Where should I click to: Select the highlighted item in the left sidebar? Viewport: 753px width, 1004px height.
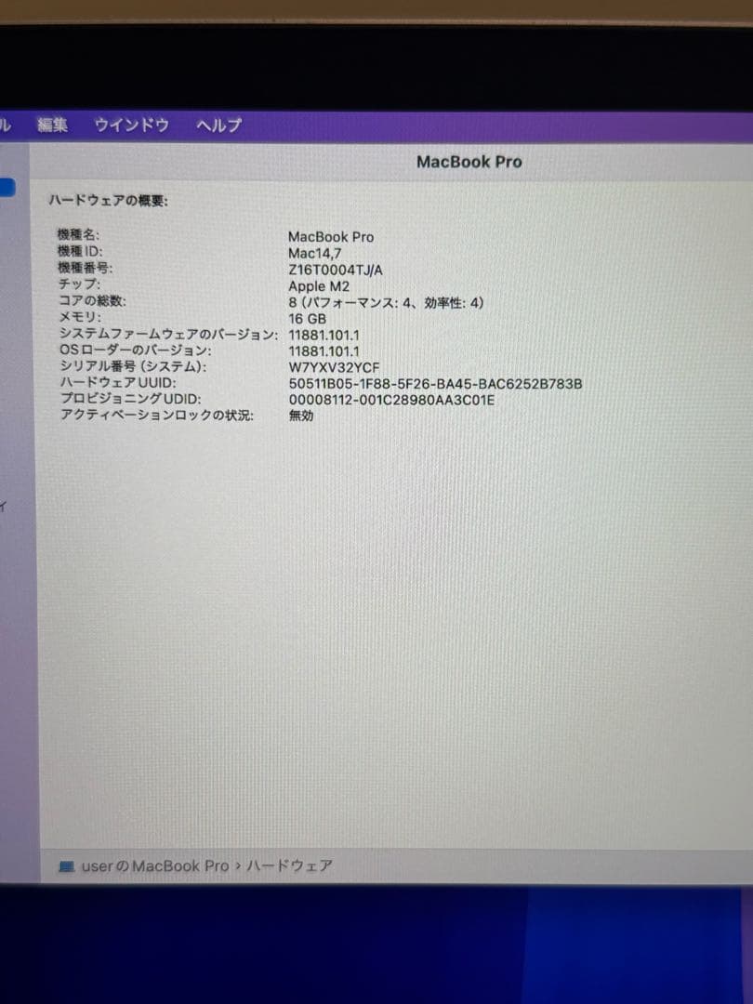click(x=7, y=187)
